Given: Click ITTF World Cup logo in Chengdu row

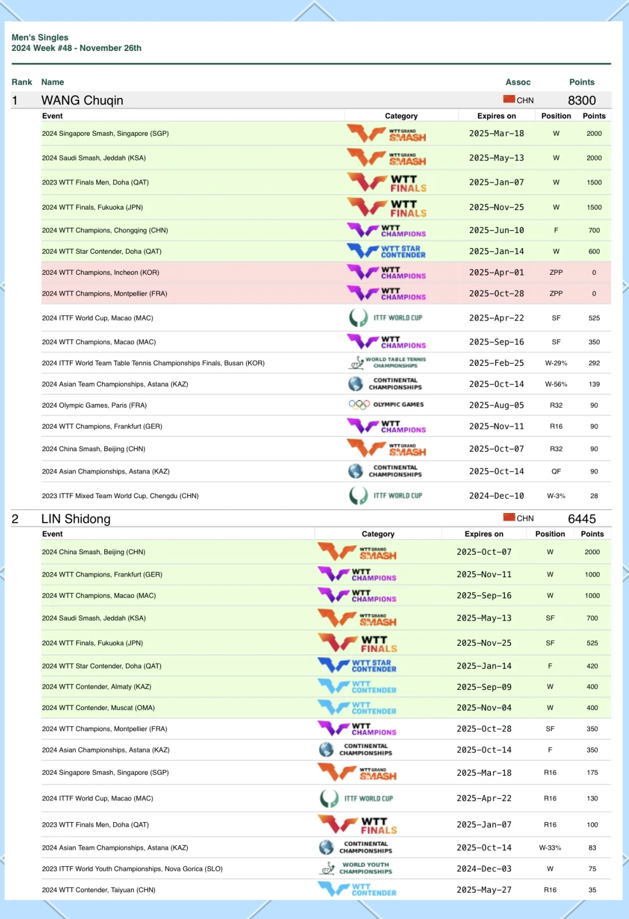Looking at the screenshot, I should coord(386,496).
